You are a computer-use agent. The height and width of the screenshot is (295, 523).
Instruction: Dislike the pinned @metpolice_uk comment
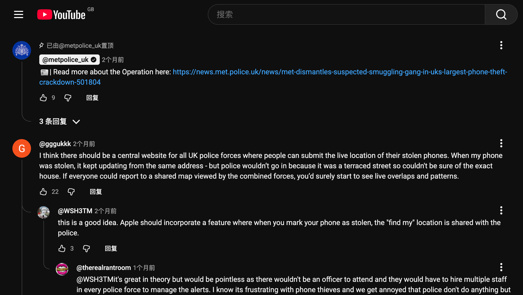point(68,98)
